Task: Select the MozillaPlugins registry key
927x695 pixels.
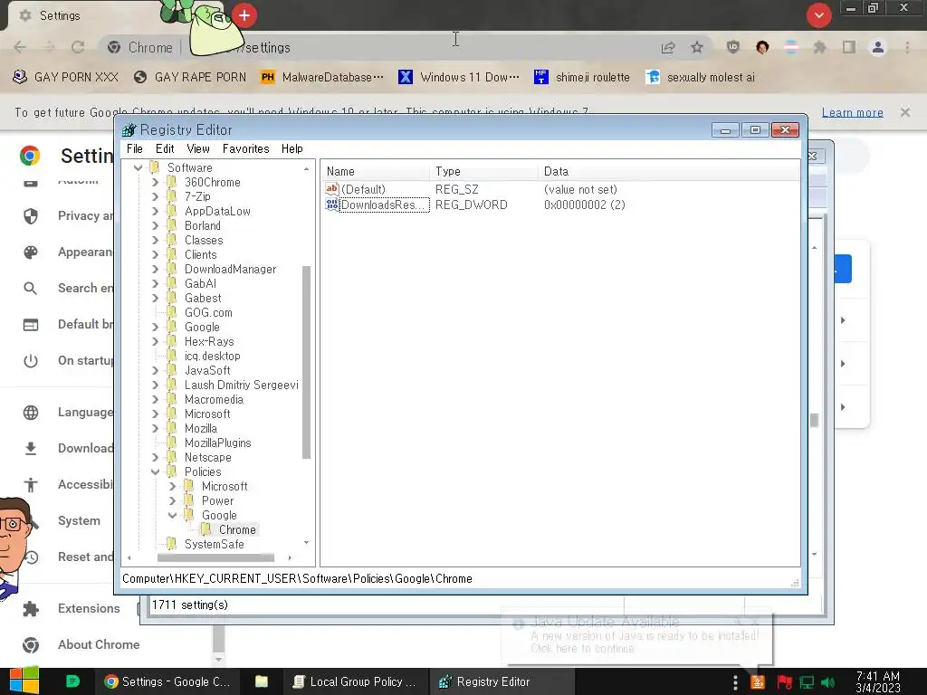Action: (217, 443)
